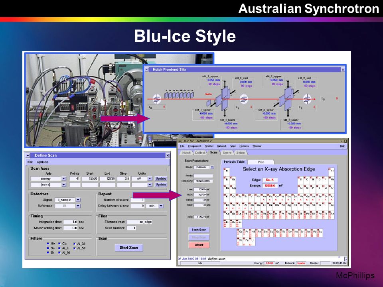Viewport: 383px width, 287px height.
Task: Toggle the Al_64 filter checkbox
Action: coord(75,248)
